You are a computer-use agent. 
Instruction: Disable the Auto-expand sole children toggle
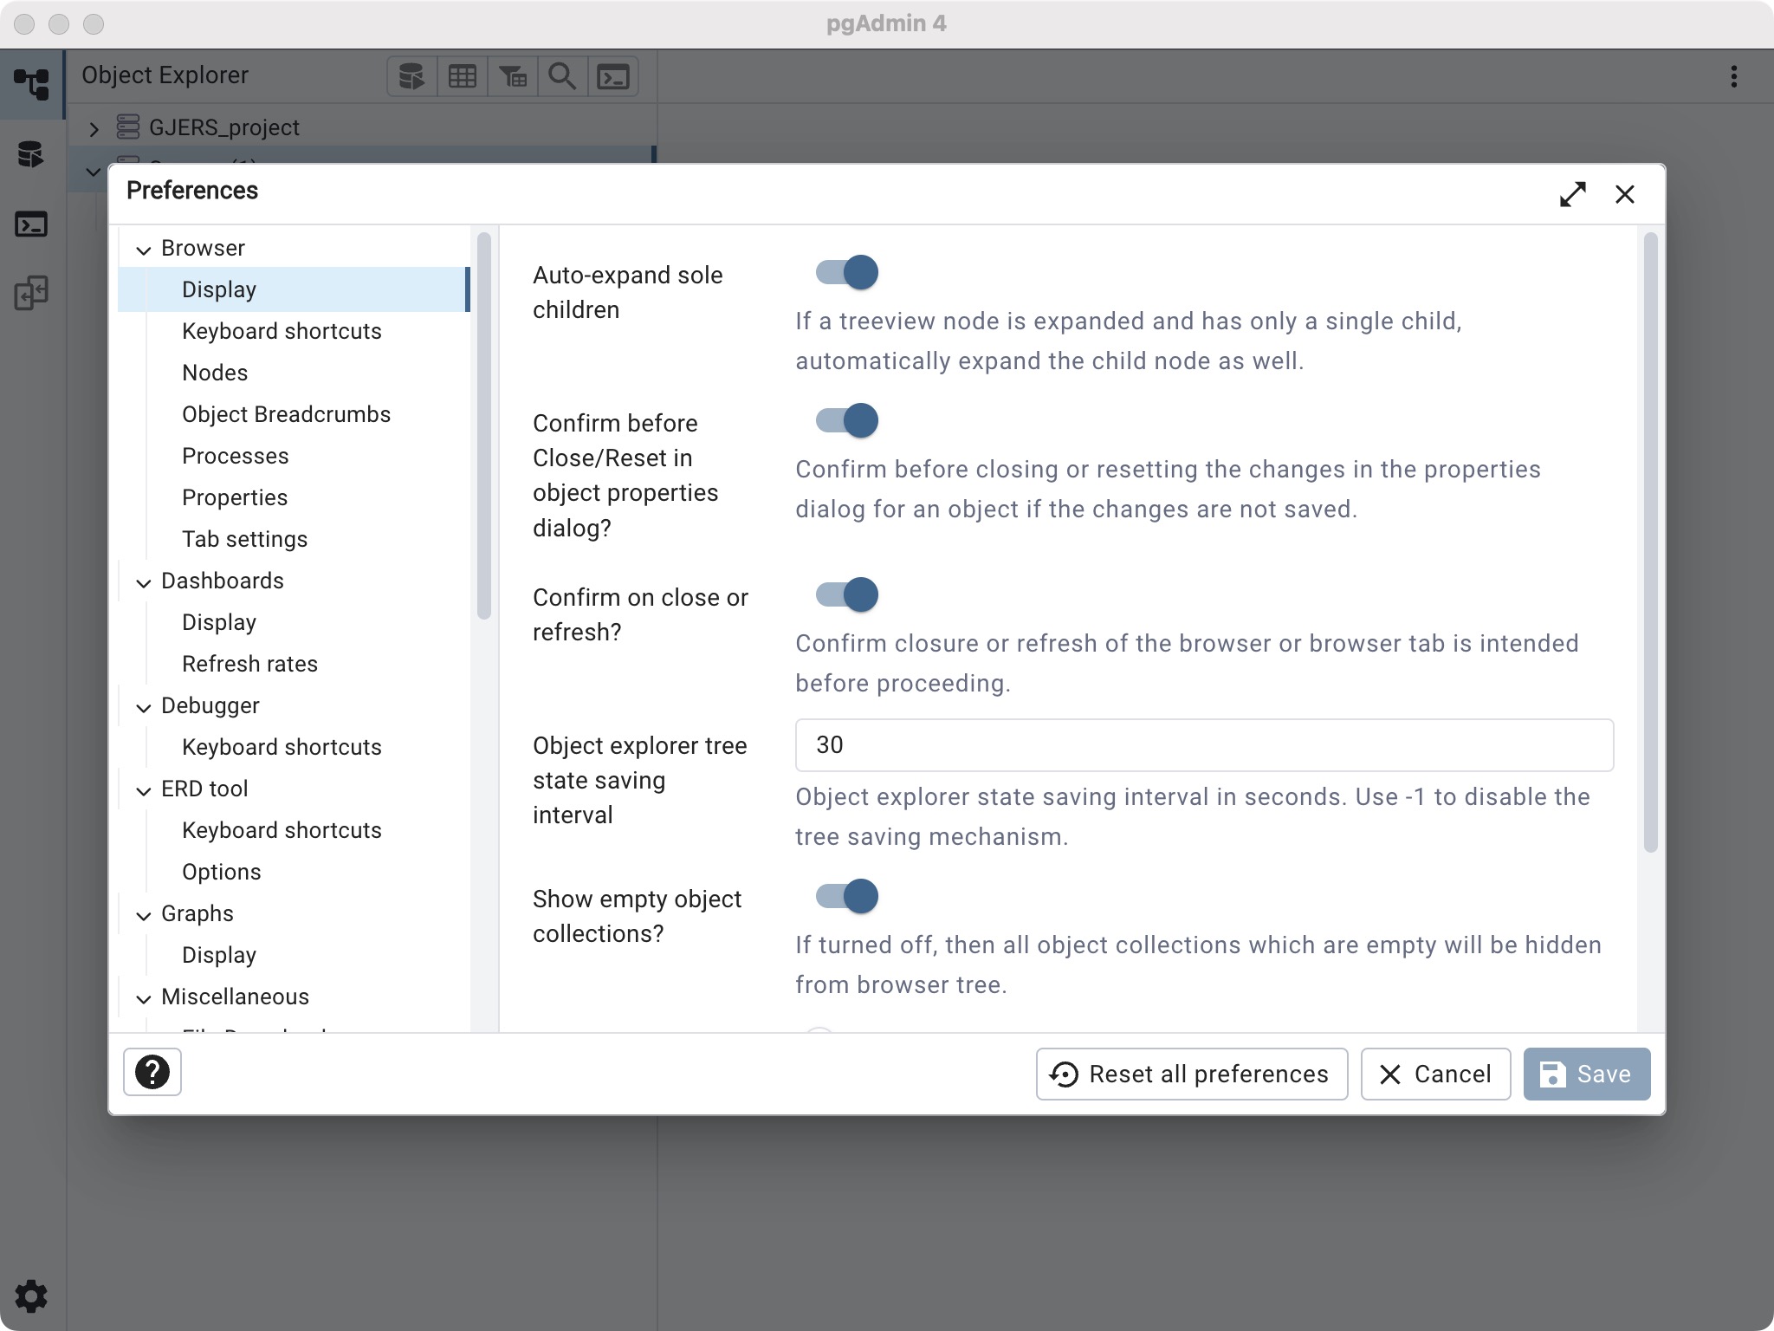pyautogui.click(x=847, y=273)
